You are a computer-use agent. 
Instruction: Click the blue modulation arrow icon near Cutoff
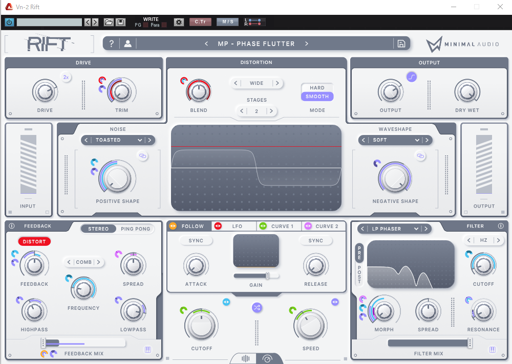point(226,302)
